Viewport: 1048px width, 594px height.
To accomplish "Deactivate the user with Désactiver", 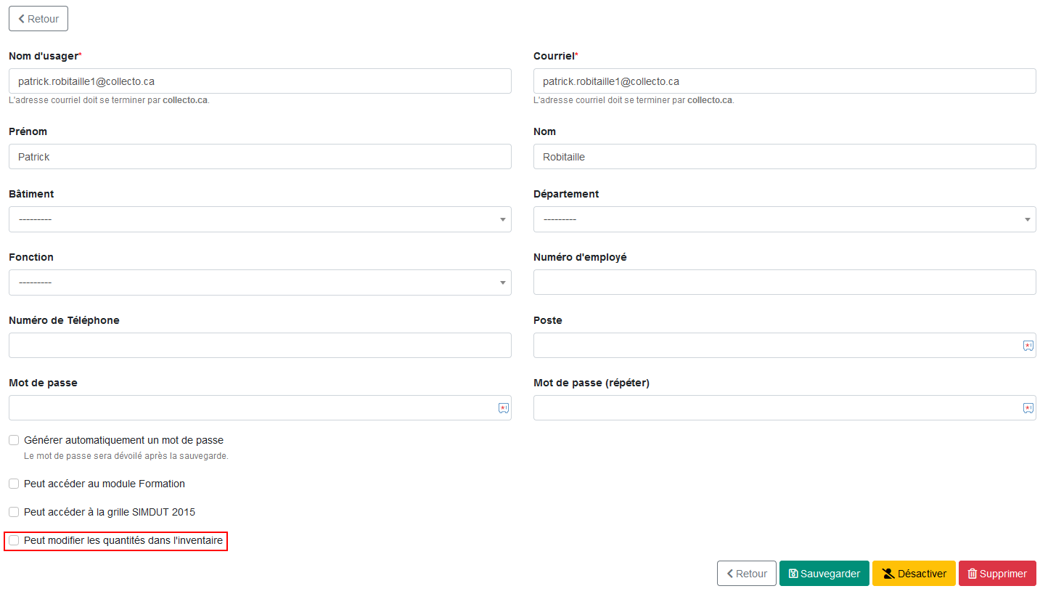I will click(x=914, y=574).
